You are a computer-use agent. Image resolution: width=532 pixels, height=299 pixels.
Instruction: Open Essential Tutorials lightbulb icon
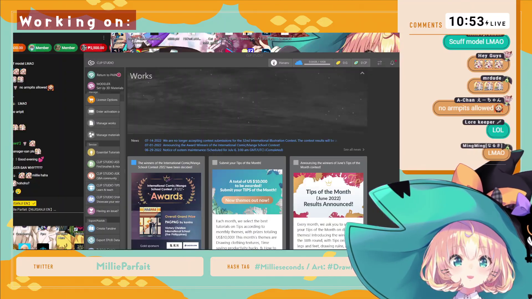click(x=91, y=152)
